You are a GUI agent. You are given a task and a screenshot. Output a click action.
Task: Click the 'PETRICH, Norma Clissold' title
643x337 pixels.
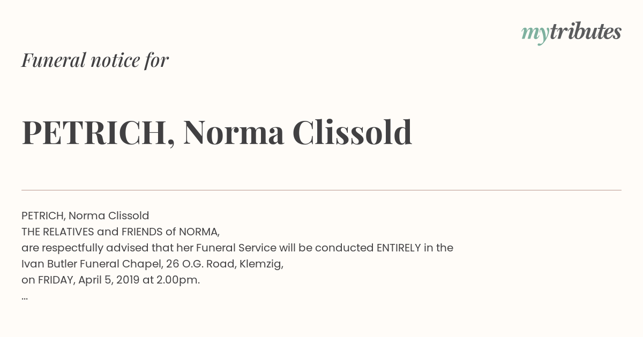point(217,132)
